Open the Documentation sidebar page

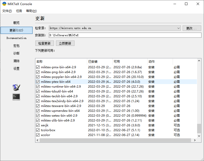(16, 38)
